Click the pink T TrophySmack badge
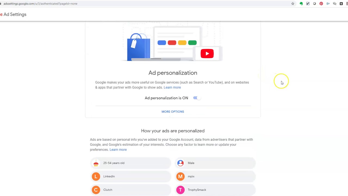The width and height of the screenshot is (348, 196). click(x=181, y=190)
